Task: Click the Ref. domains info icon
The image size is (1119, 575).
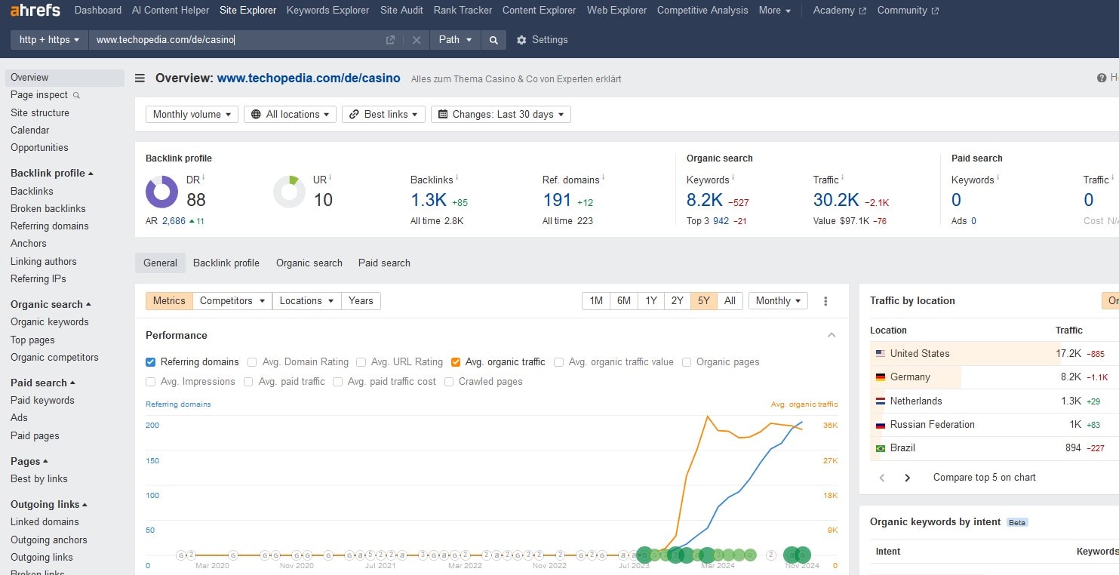Action: (x=603, y=177)
